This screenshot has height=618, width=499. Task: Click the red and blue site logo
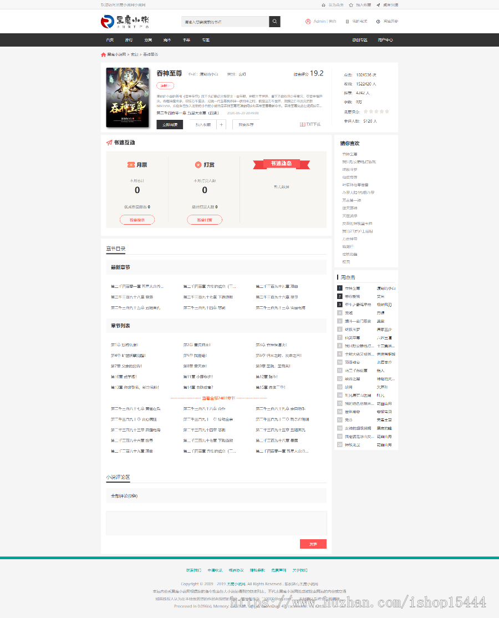point(107,21)
